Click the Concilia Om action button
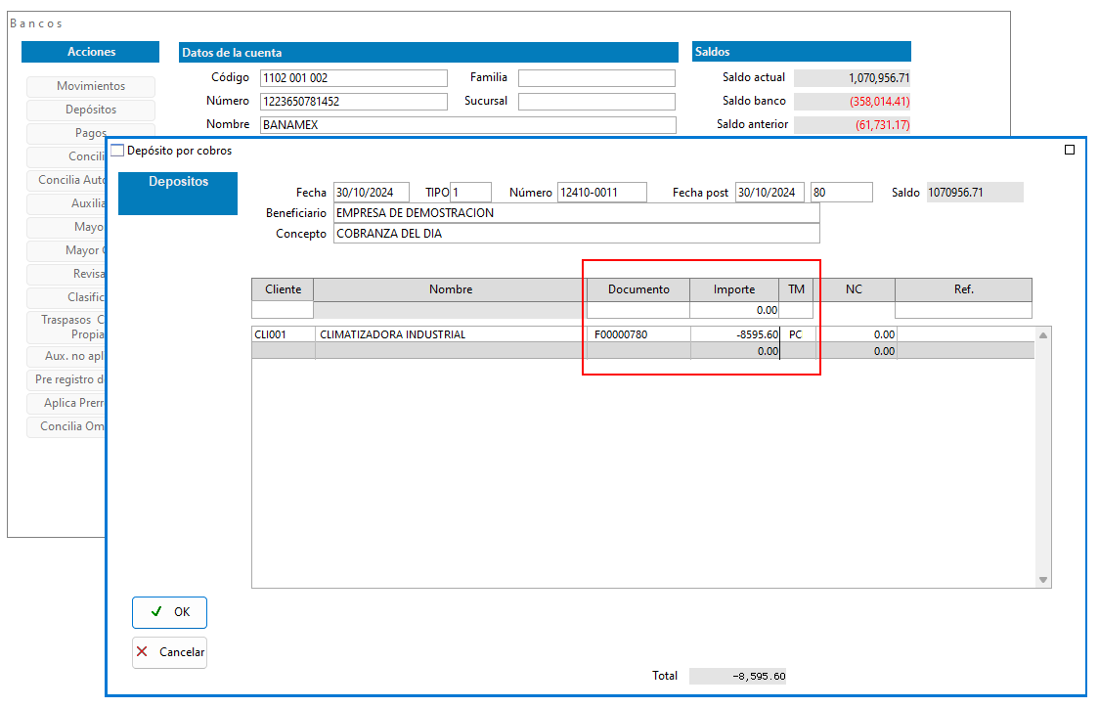This screenshot has width=1099, height=708. coord(67,426)
